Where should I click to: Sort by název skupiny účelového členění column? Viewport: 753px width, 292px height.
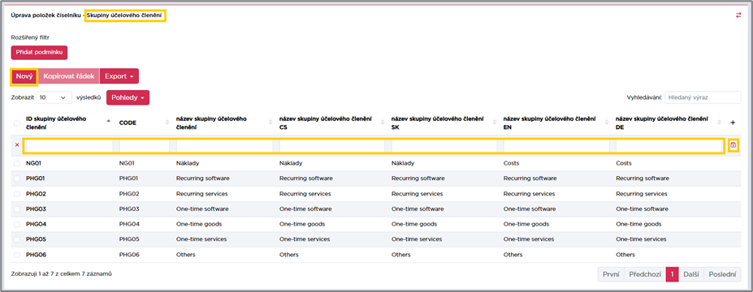223,122
